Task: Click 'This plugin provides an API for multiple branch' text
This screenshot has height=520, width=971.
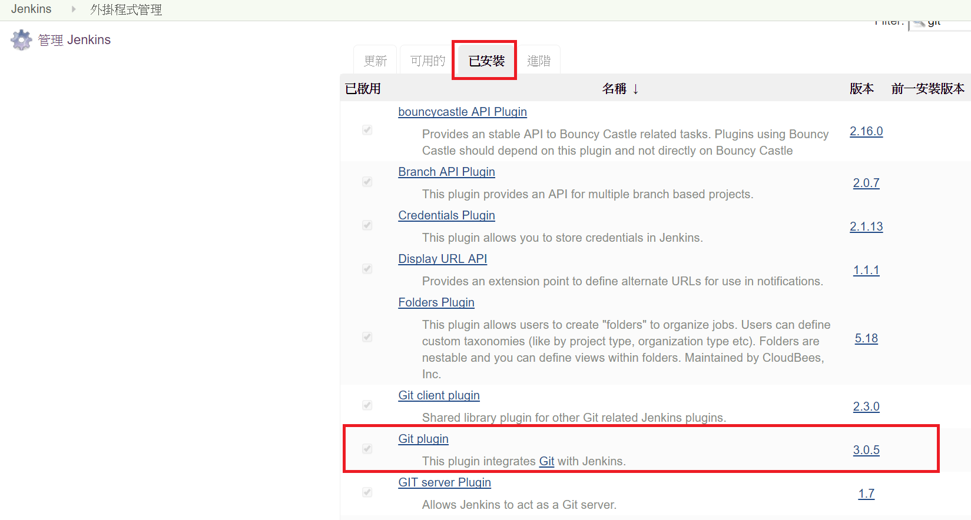Action: 588,194
